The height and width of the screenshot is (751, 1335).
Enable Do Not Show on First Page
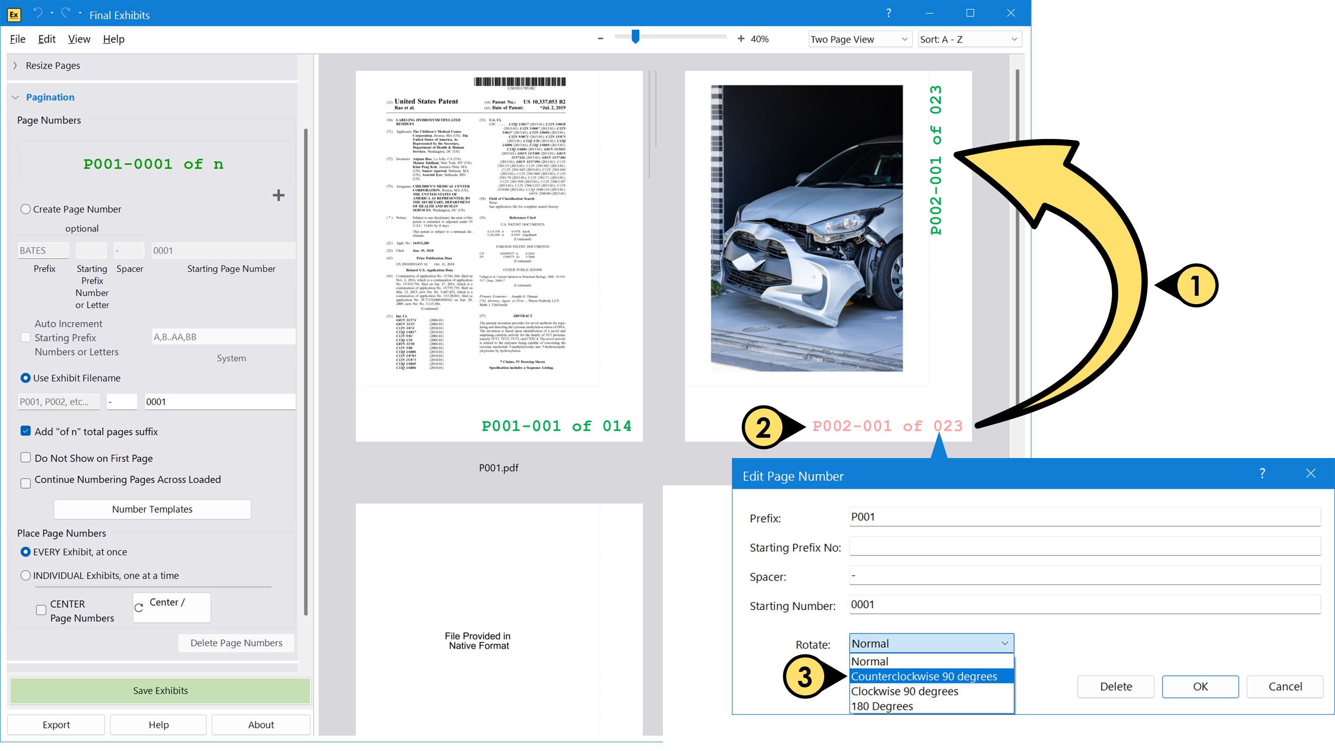click(25, 457)
